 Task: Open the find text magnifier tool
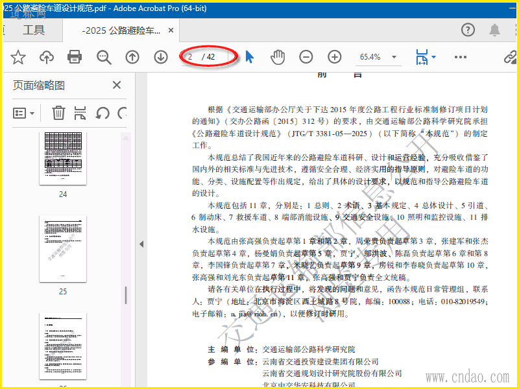coord(104,57)
